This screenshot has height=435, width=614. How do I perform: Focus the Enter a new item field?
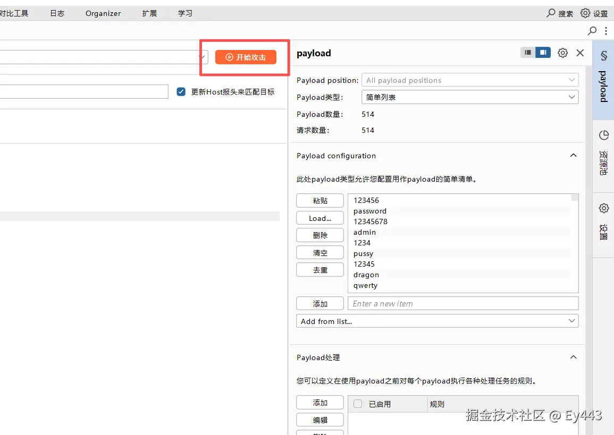coord(463,304)
